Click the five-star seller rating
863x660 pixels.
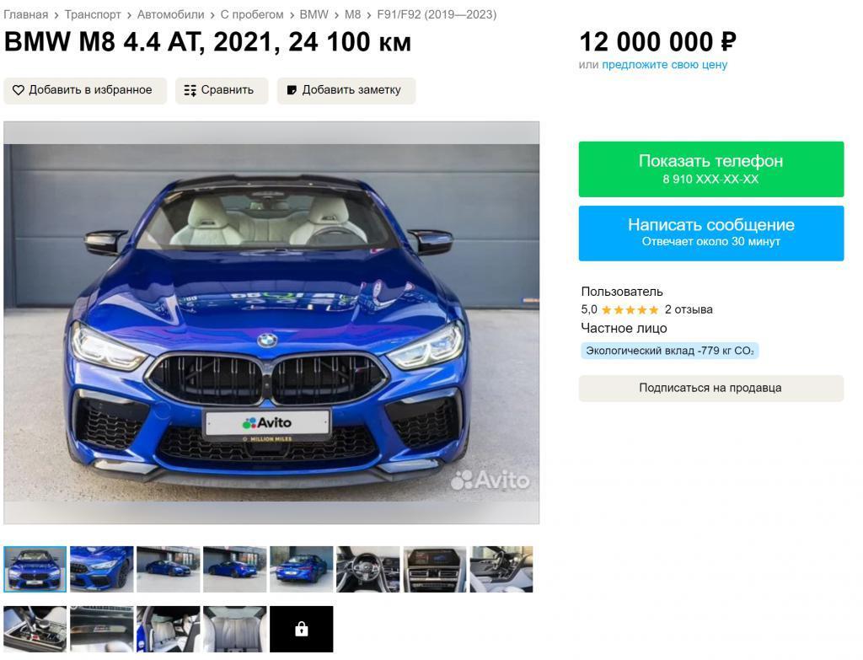630,310
